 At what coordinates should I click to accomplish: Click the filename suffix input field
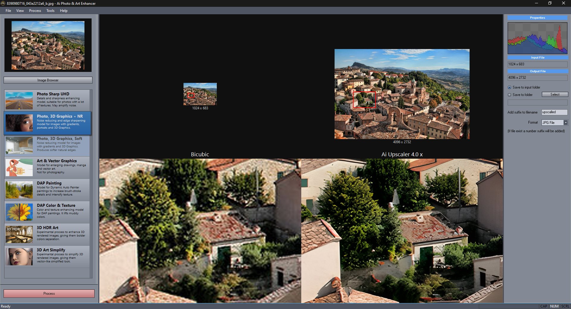(x=554, y=112)
